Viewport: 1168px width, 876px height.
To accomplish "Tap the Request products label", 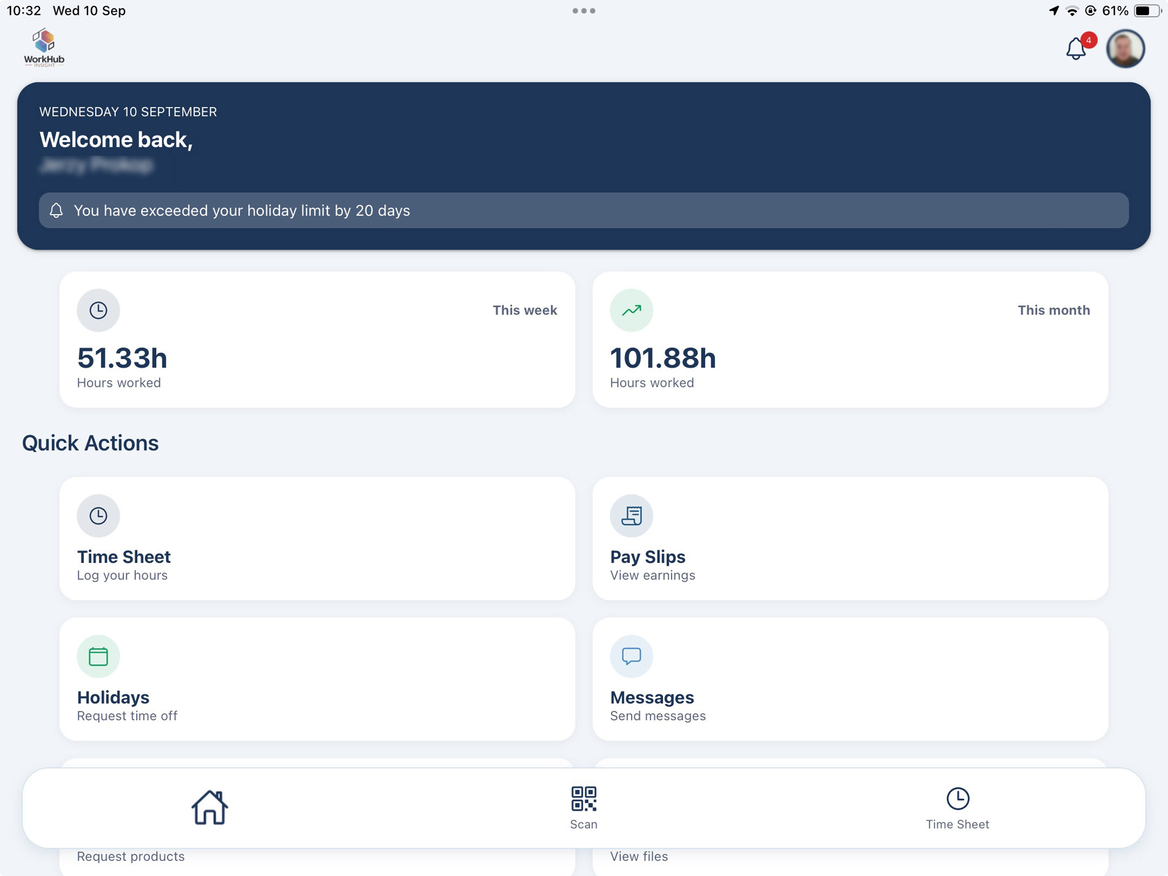I will click(x=131, y=856).
